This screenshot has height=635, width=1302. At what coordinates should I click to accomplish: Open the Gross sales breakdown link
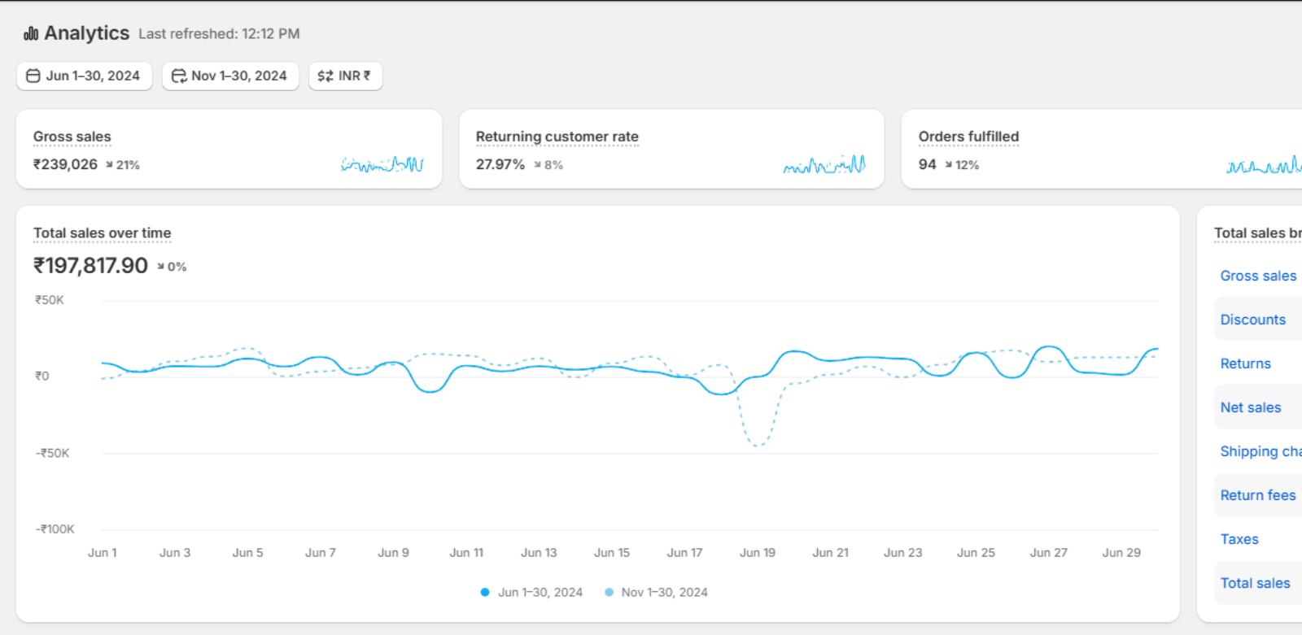click(x=1258, y=276)
